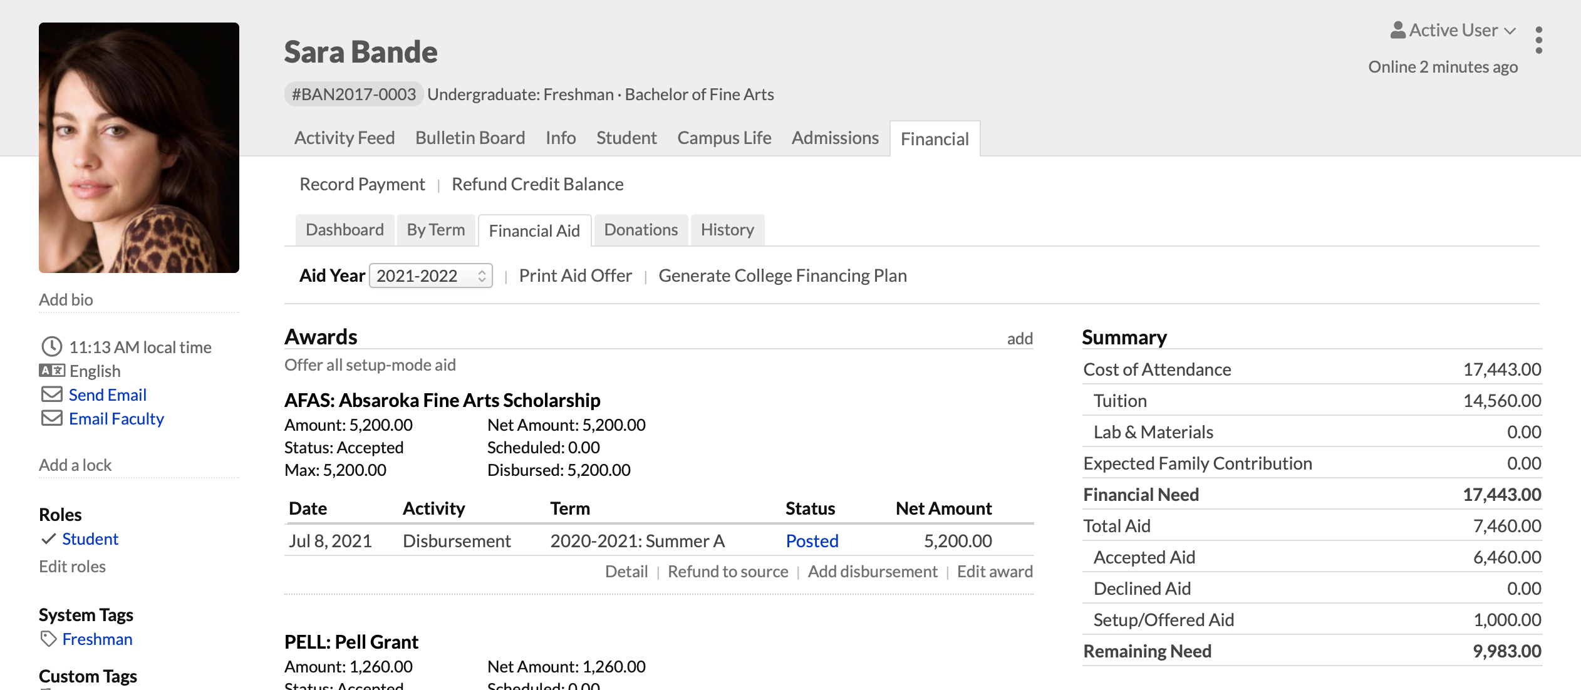Select the Donations sub-tab
1581x690 pixels.
pos(640,230)
